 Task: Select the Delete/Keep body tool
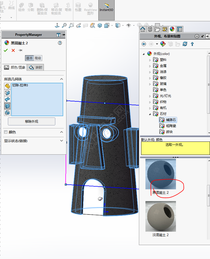pos(42,9)
